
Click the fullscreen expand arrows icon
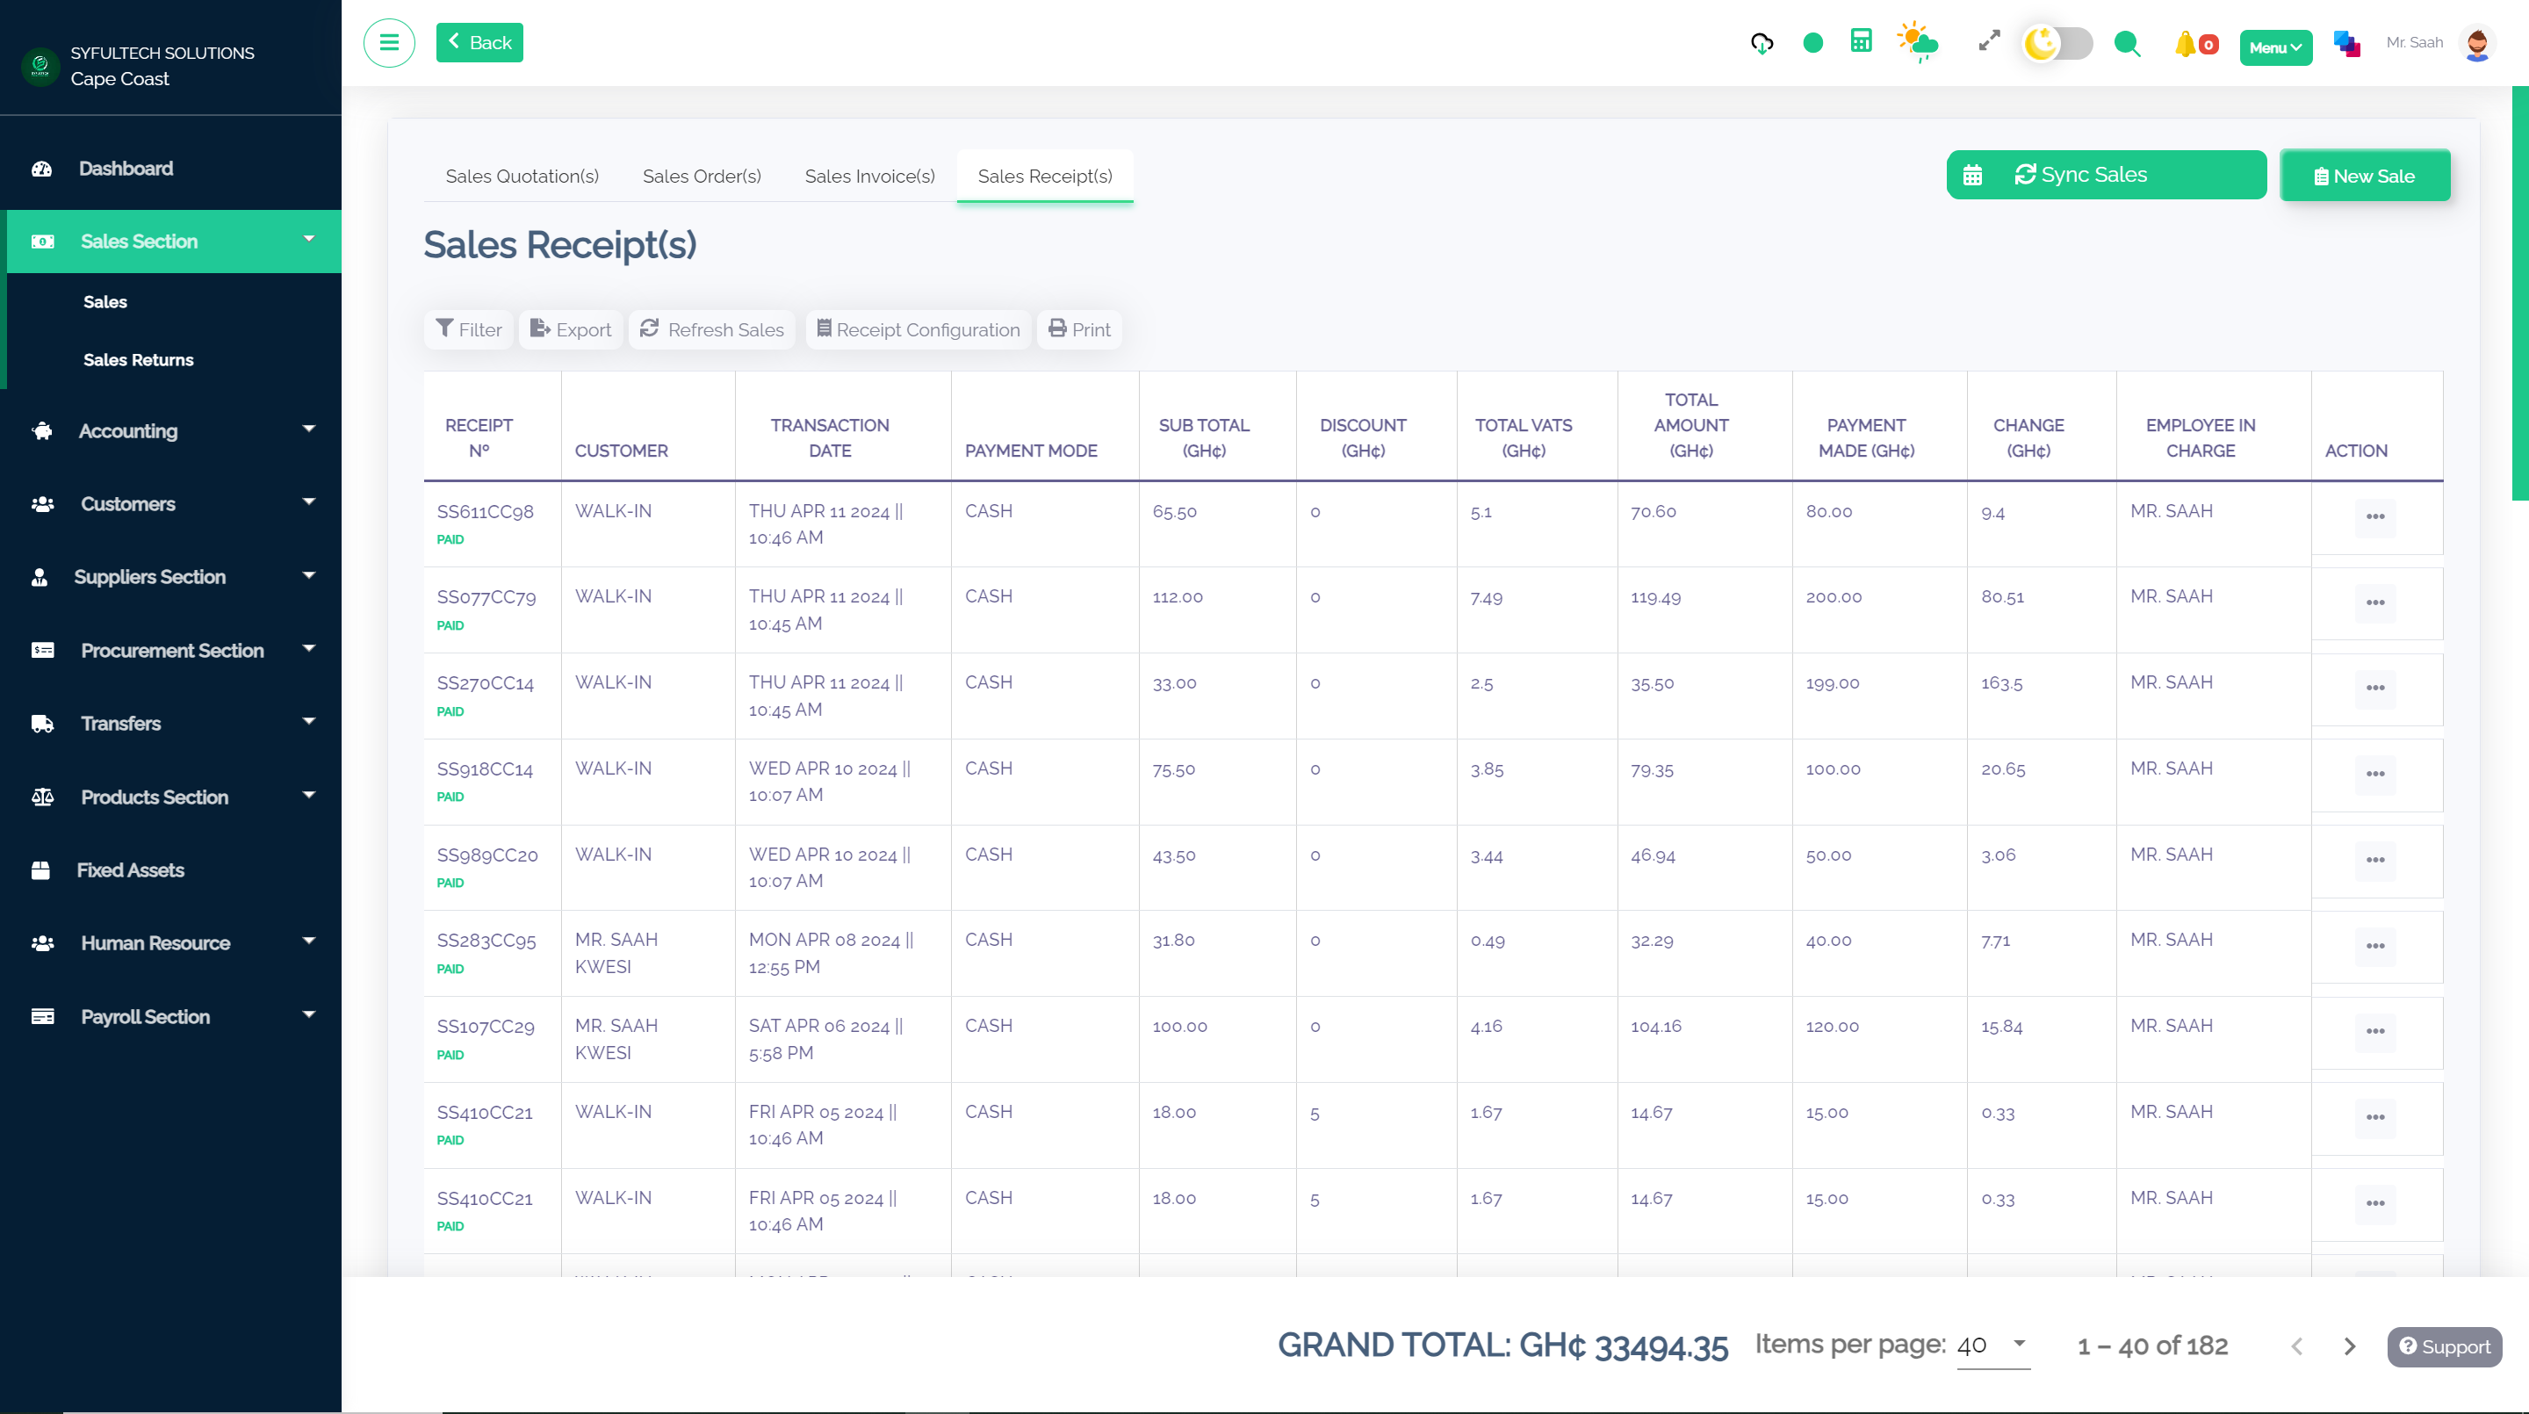[1988, 41]
